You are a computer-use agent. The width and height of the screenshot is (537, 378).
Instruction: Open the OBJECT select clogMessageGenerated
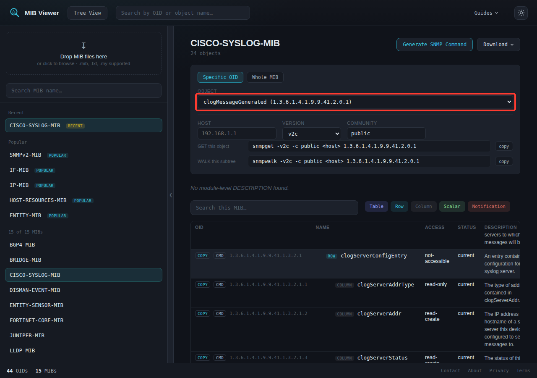(356, 102)
